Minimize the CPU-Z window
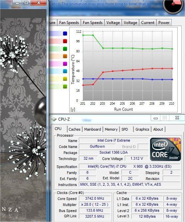Image resolution: width=185 pixels, height=222 pixels. click(156, 118)
